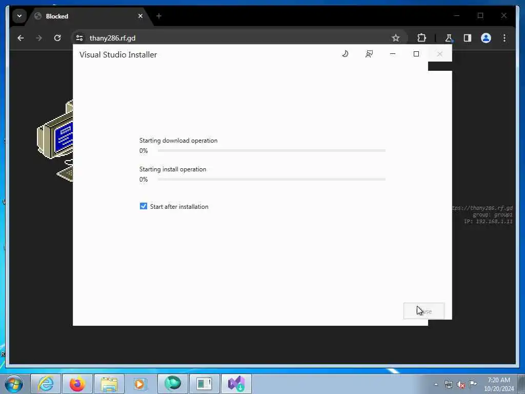
Task: Open Action Center flag icon
Action: point(473,384)
